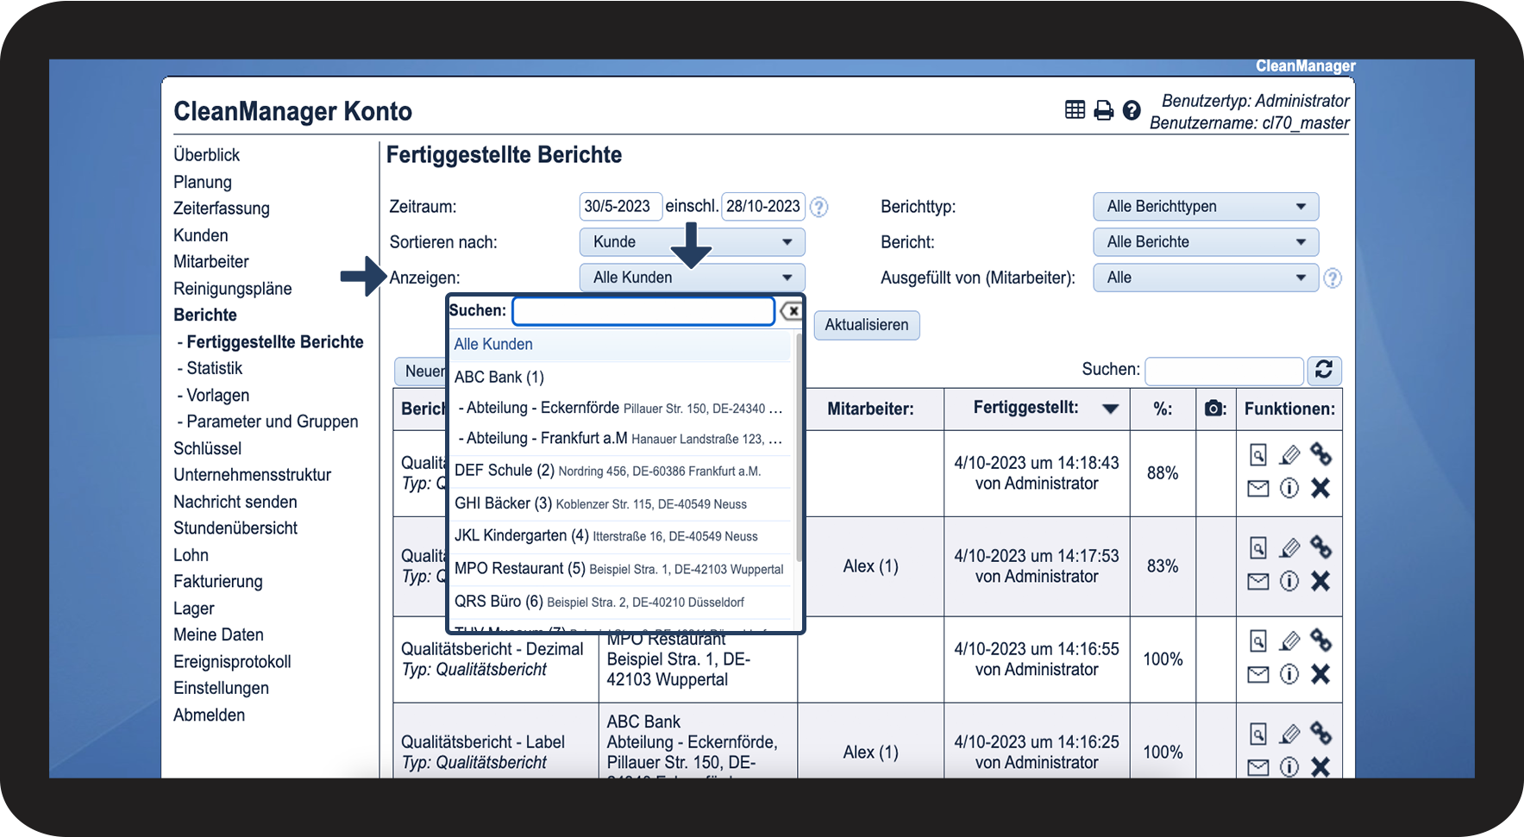Image resolution: width=1524 pixels, height=837 pixels.
Task: Sort by Mitarbeiter column header
Action: coord(870,409)
